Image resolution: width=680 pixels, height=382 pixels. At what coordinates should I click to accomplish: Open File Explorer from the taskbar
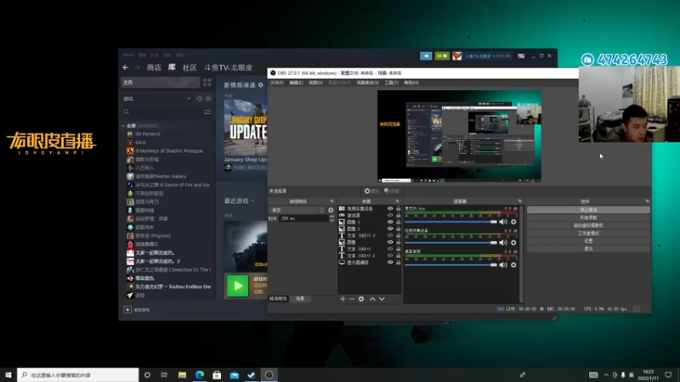click(x=182, y=375)
